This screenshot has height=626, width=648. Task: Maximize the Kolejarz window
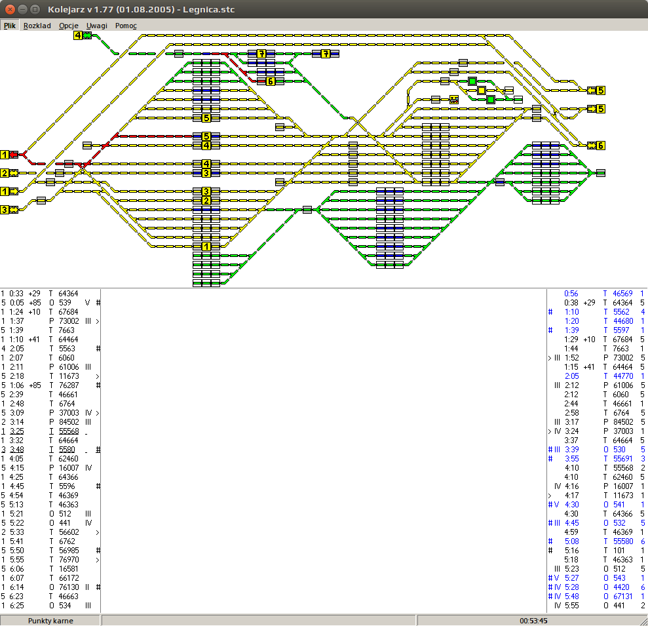click(35, 9)
